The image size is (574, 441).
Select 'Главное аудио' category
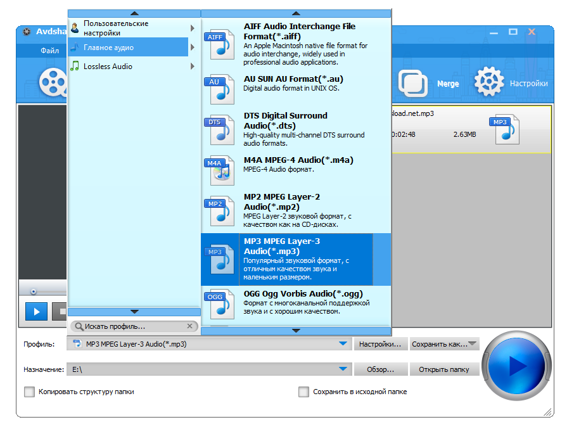coord(128,48)
